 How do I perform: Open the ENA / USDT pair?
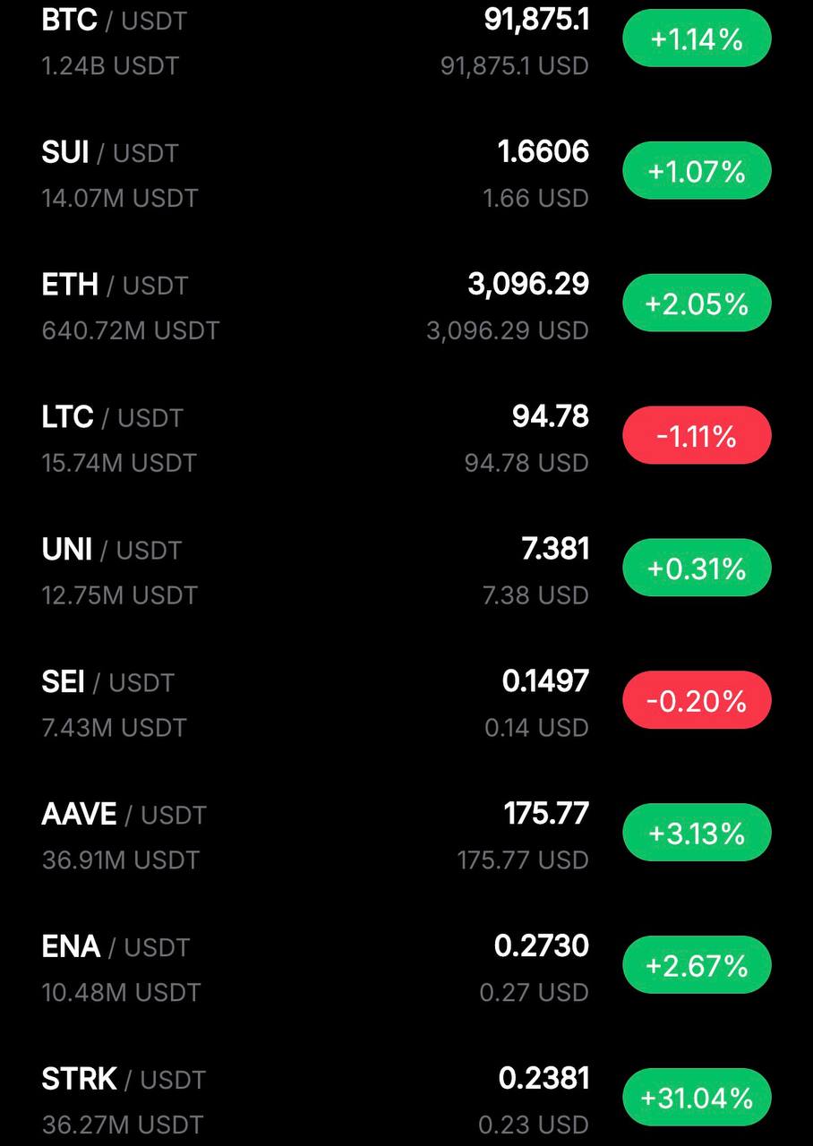[x=116, y=946]
